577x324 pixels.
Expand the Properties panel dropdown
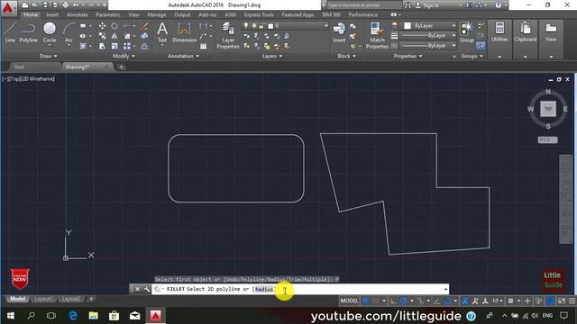(408, 56)
